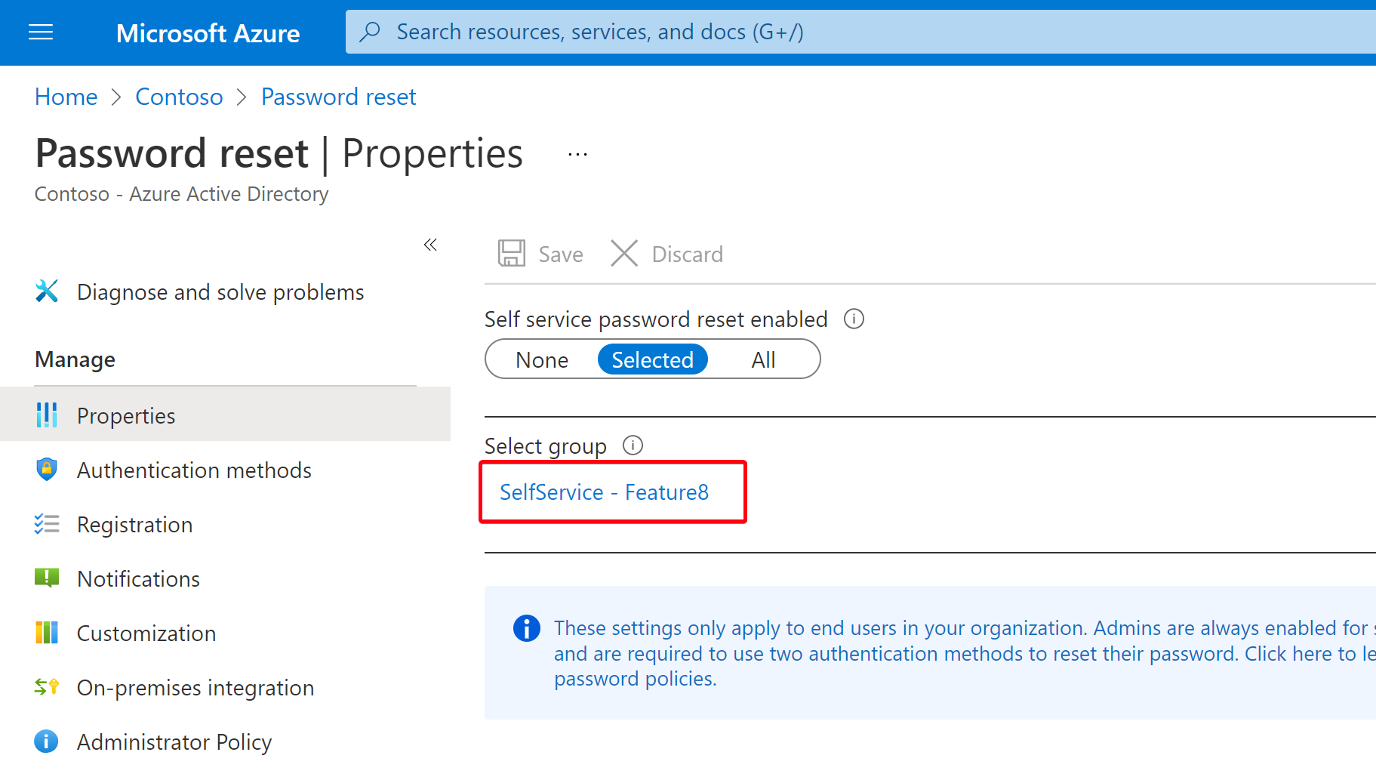Viewport: 1376px width, 783px height.
Task: Set password reset enabled to None
Action: pyautogui.click(x=542, y=359)
